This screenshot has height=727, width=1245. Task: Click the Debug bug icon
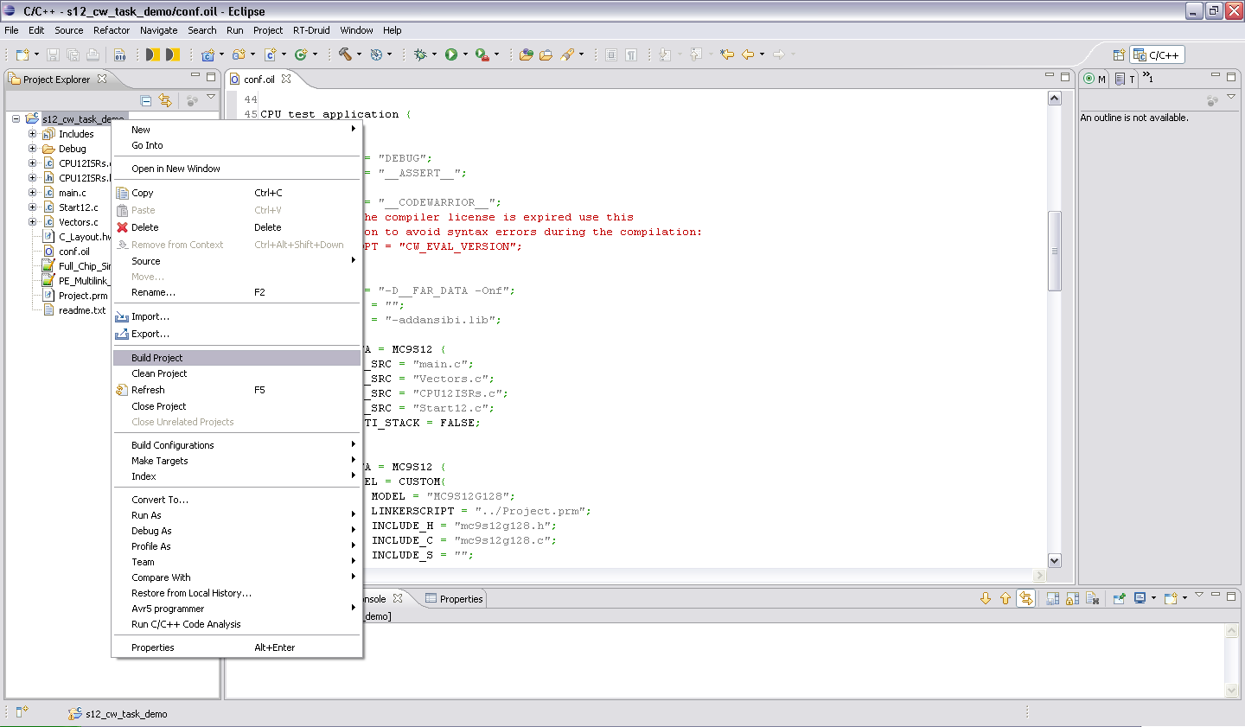tap(420, 54)
